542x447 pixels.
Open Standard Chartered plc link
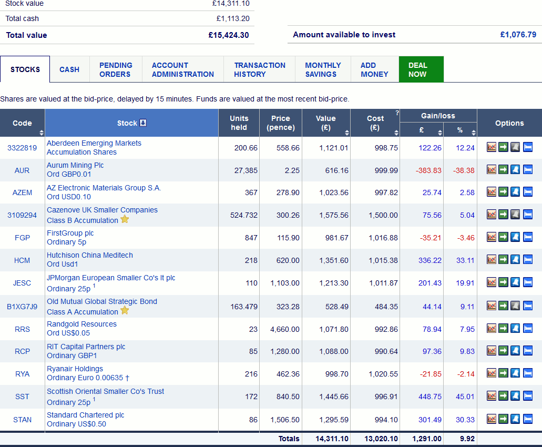click(x=85, y=419)
